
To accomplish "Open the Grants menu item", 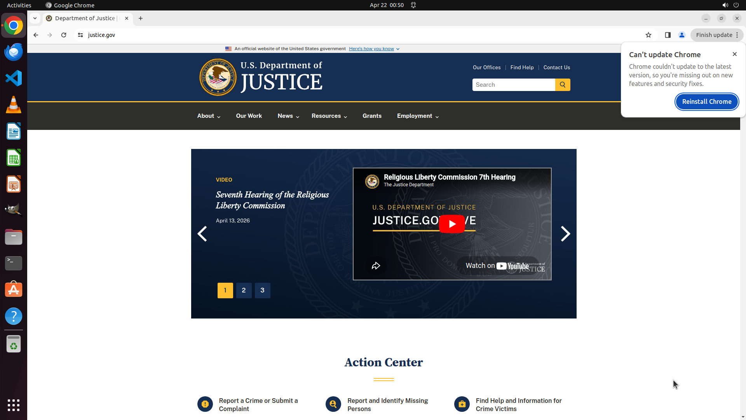I will 372,116.
